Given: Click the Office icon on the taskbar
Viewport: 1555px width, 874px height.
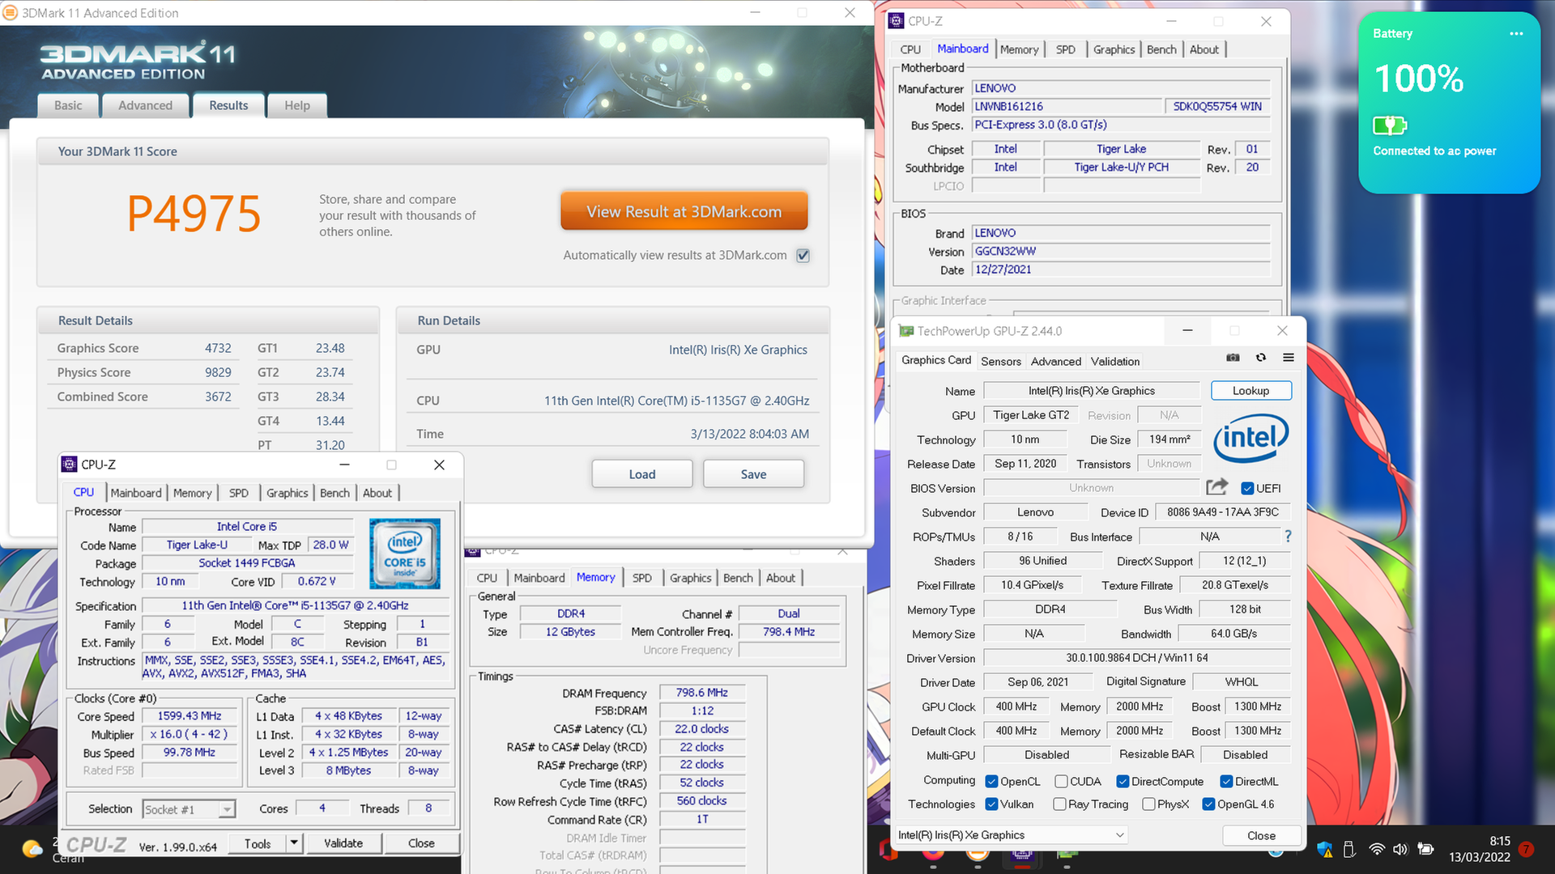Looking at the screenshot, I should 888,851.
